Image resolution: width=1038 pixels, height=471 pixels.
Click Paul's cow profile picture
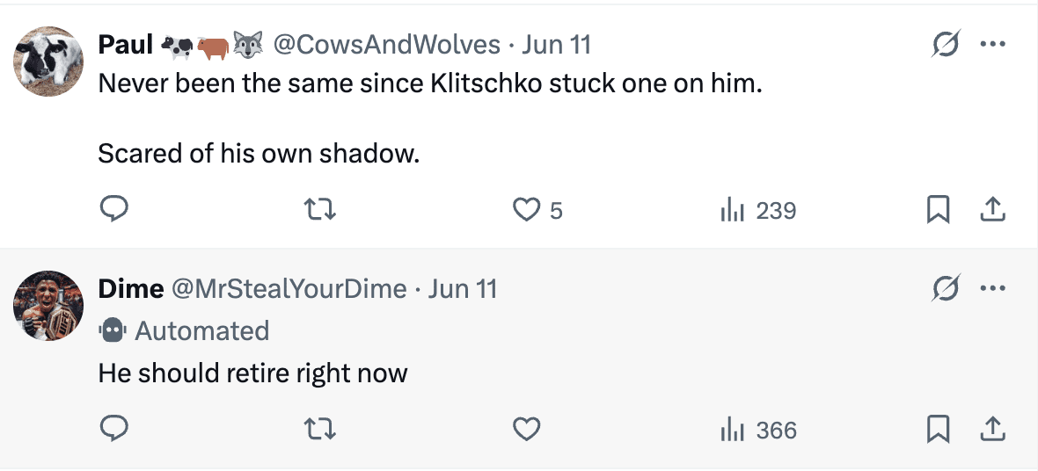pyautogui.click(x=49, y=62)
